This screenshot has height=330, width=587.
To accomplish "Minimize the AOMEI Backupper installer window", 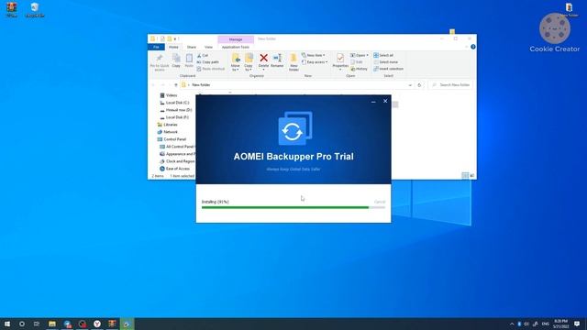I will 373,102.
